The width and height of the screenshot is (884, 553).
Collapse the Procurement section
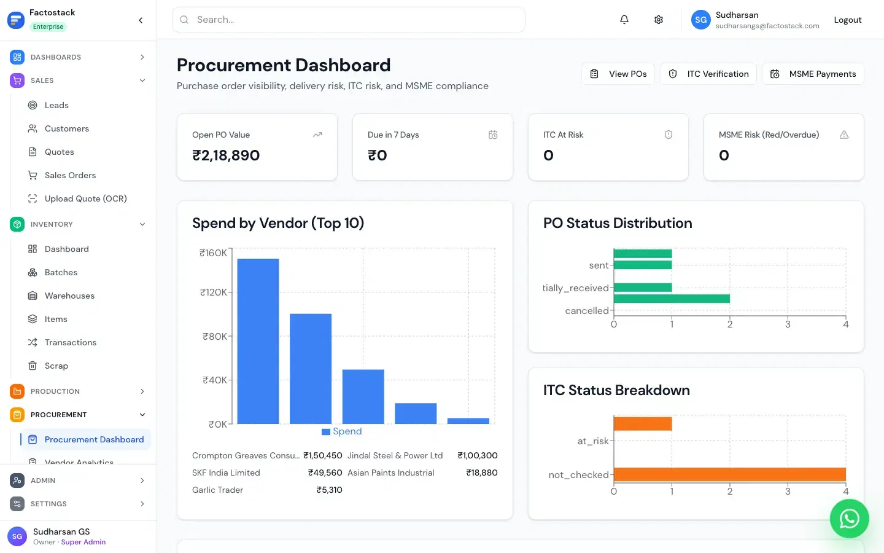coord(142,415)
